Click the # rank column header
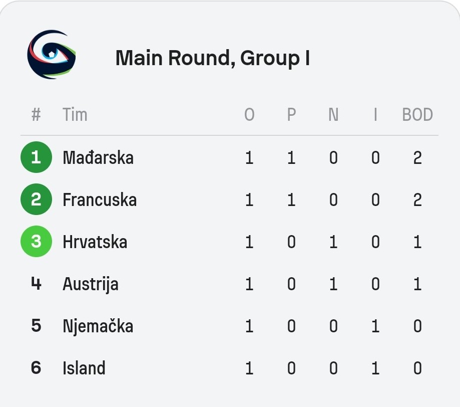Viewport: 460px width, 407px height. [36, 114]
